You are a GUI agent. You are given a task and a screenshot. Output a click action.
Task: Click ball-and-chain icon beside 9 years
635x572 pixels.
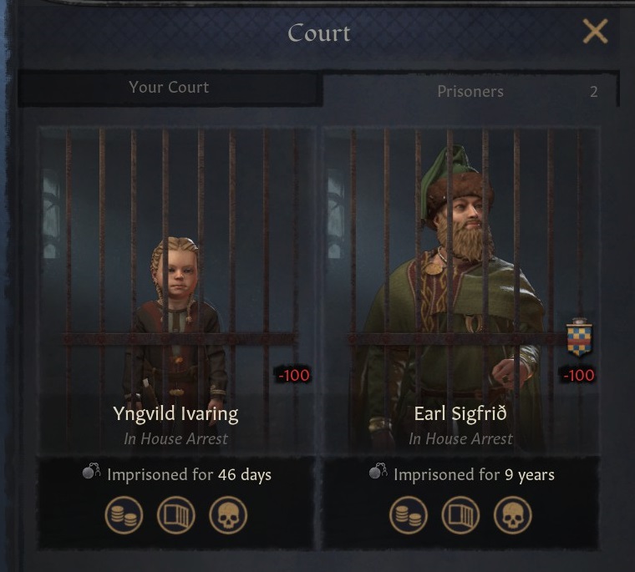coord(378,471)
